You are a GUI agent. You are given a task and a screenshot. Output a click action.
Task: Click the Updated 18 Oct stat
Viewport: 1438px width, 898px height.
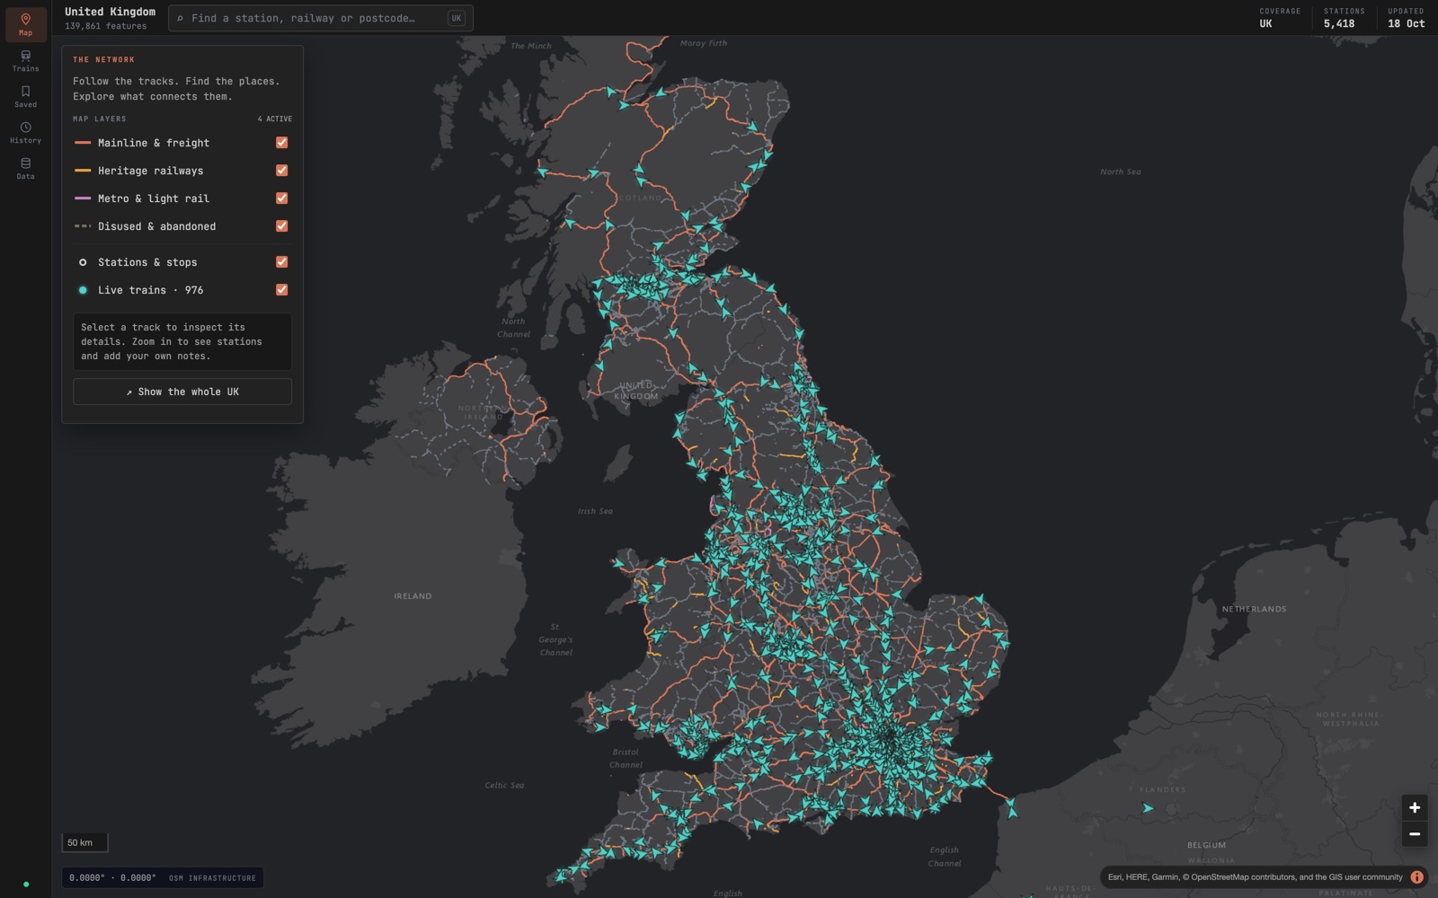[x=1406, y=18]
